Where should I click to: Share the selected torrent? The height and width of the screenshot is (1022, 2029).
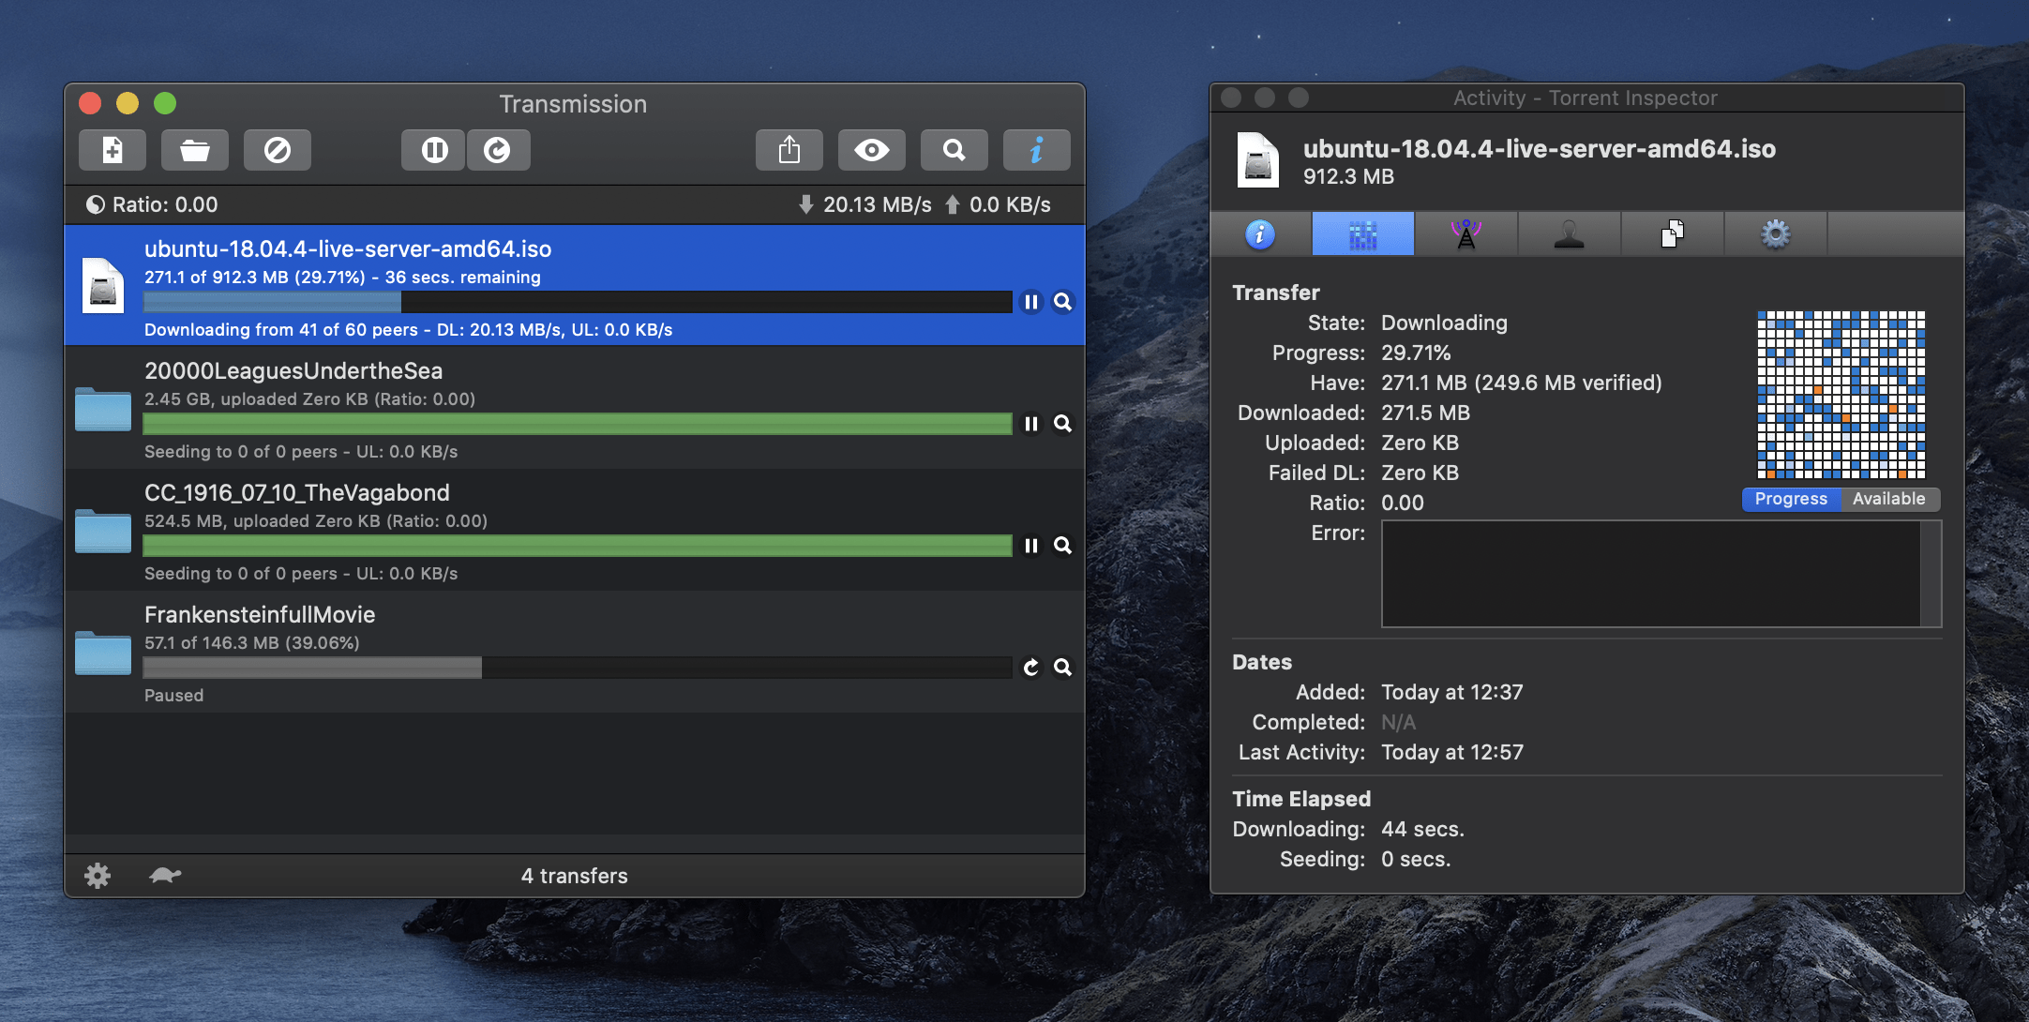coord(790,149)
